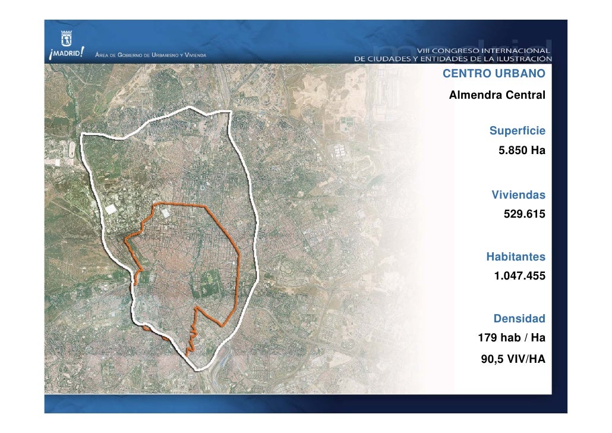Click the '1.047.455' value
The image size is (612, 433).
pyautogui.click(x=519, y=276)
